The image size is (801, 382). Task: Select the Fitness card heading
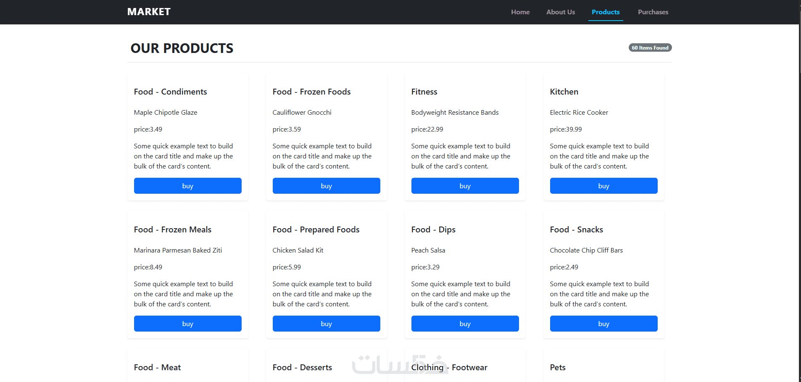(424, 92)
